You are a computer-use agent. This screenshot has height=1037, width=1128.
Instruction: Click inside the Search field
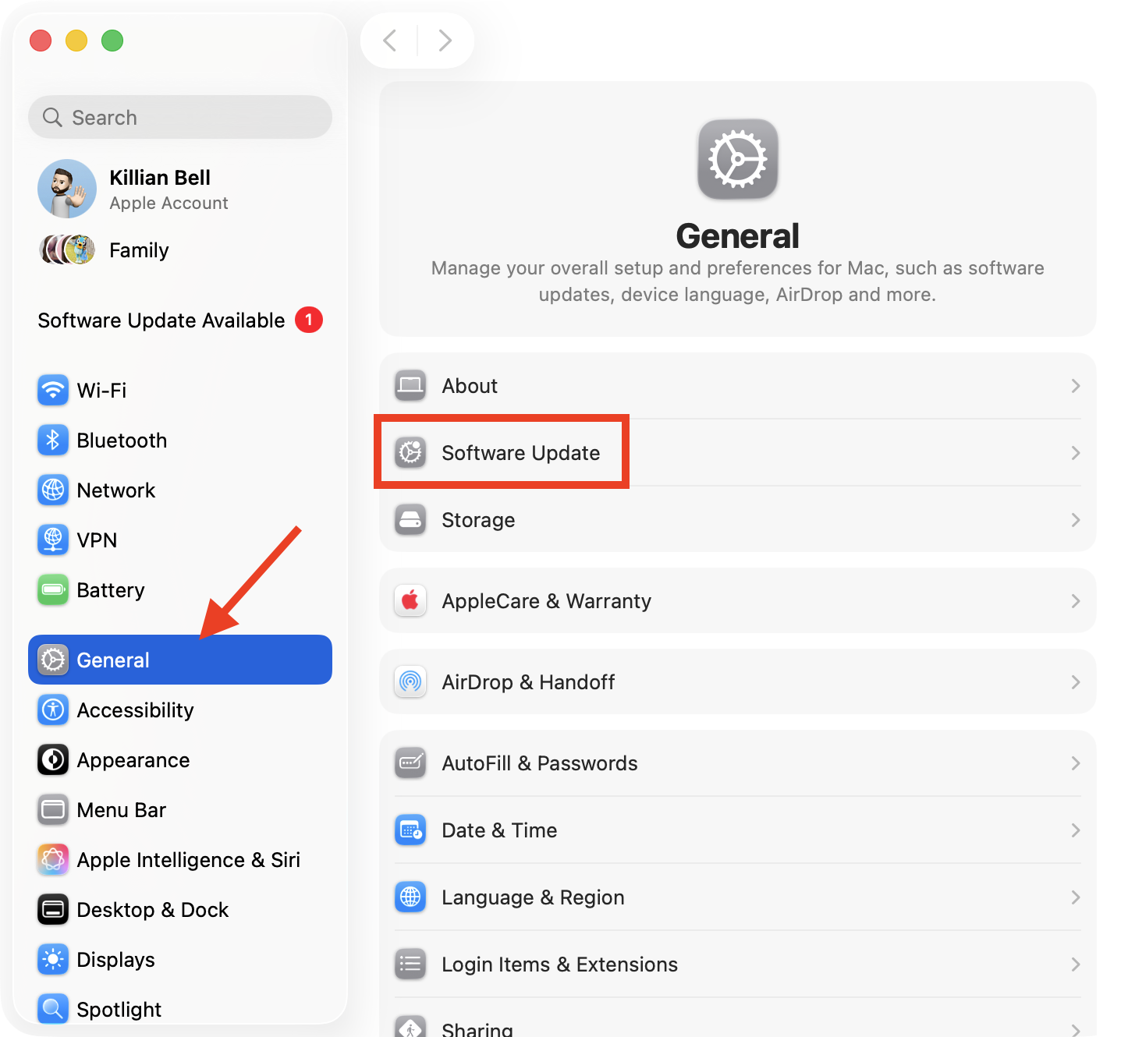(179, 117)
